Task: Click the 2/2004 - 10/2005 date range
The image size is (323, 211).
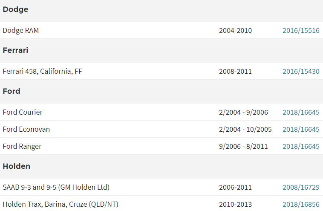Action: [x=245, y=130]
